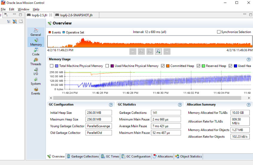Click the Maximum Main Pause field
This screenshot has width=253, height=165.
pos(166,133)
